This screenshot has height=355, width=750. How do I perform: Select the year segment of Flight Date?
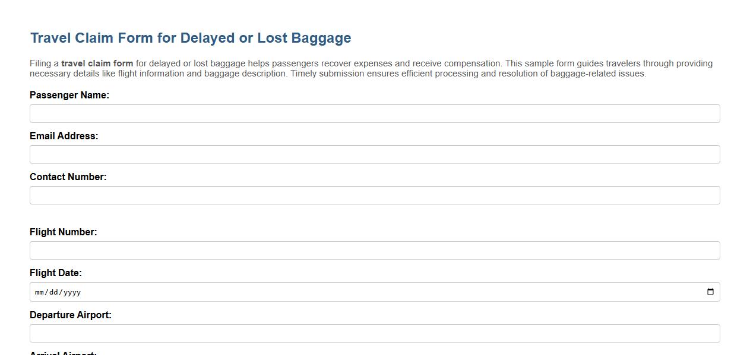[71, 292]
